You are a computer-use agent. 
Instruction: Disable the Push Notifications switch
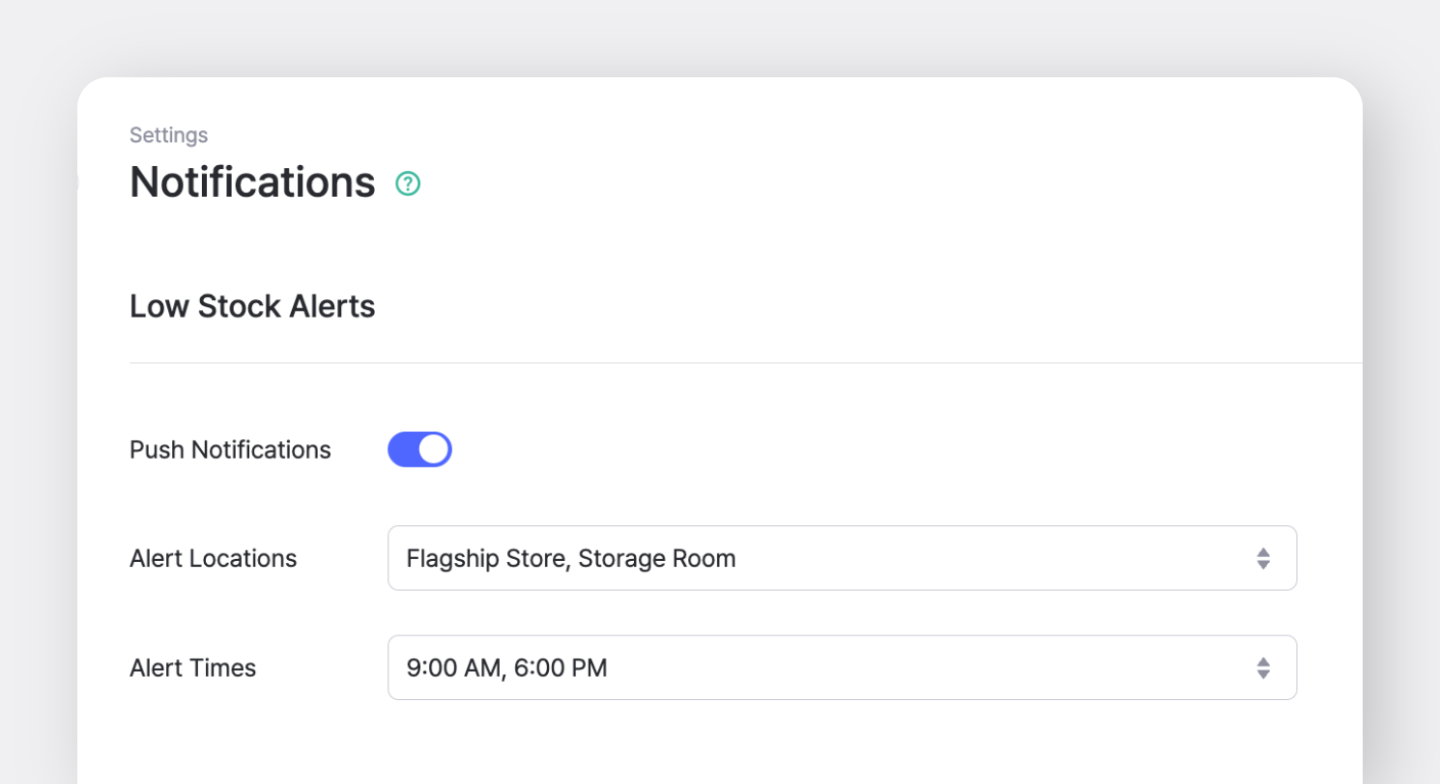click(x=419, y=450)
